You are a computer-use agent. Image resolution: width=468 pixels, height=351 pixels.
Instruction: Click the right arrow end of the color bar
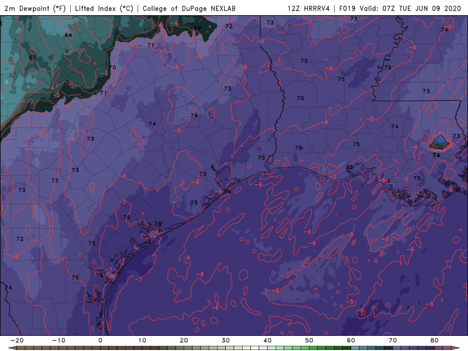pos(457,348)
